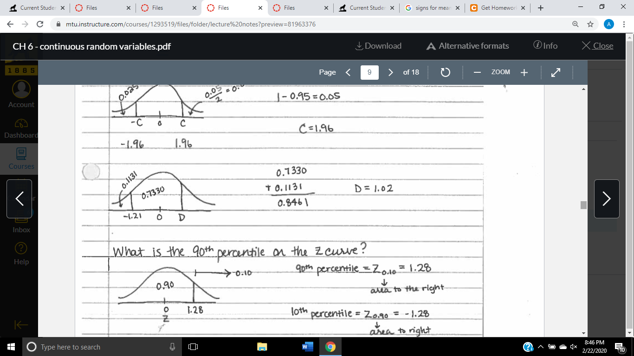
Task: Open Alternative formats
Action: (x=467, y=46)
